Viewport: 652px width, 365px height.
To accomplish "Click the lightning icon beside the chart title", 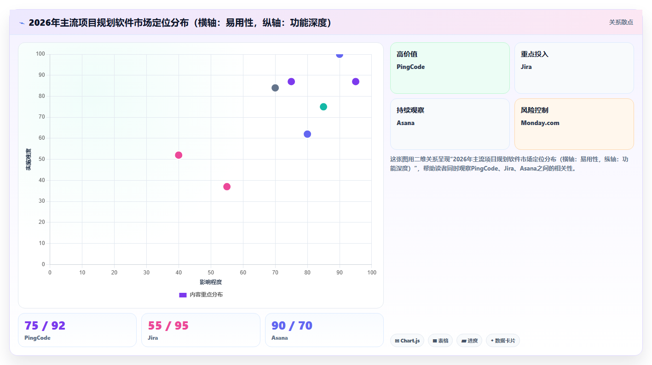I will point(22,23).
